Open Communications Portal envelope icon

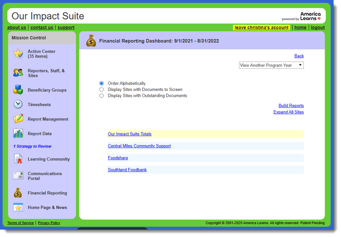tap(18, 176)
